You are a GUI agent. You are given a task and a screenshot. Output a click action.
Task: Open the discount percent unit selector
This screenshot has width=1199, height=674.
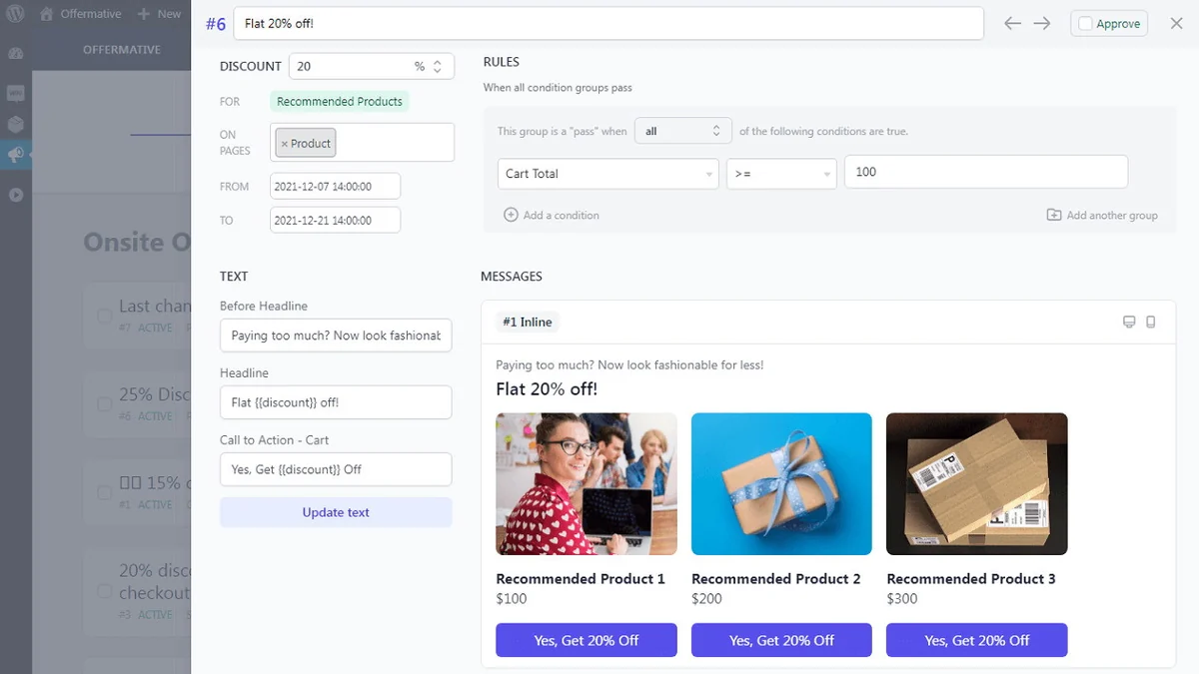point(427,66)
